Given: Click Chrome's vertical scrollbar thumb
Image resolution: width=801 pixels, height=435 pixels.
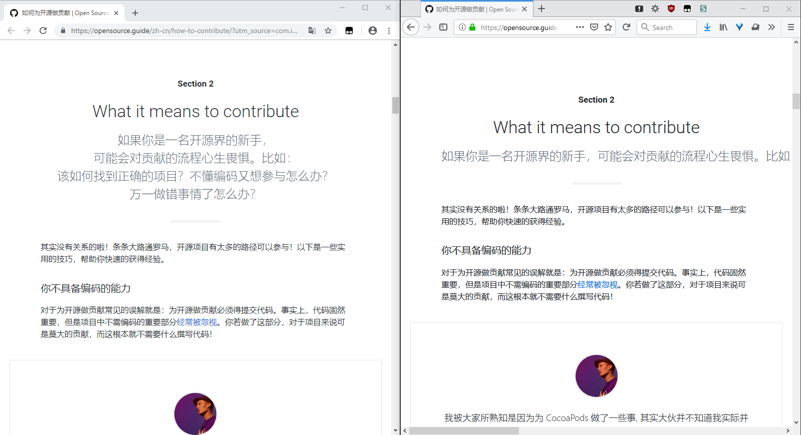Looking at the screenshot, I should [x=396, y=105].
